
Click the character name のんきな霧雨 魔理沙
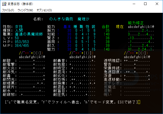pyautogui.click(x=69, y=19)
